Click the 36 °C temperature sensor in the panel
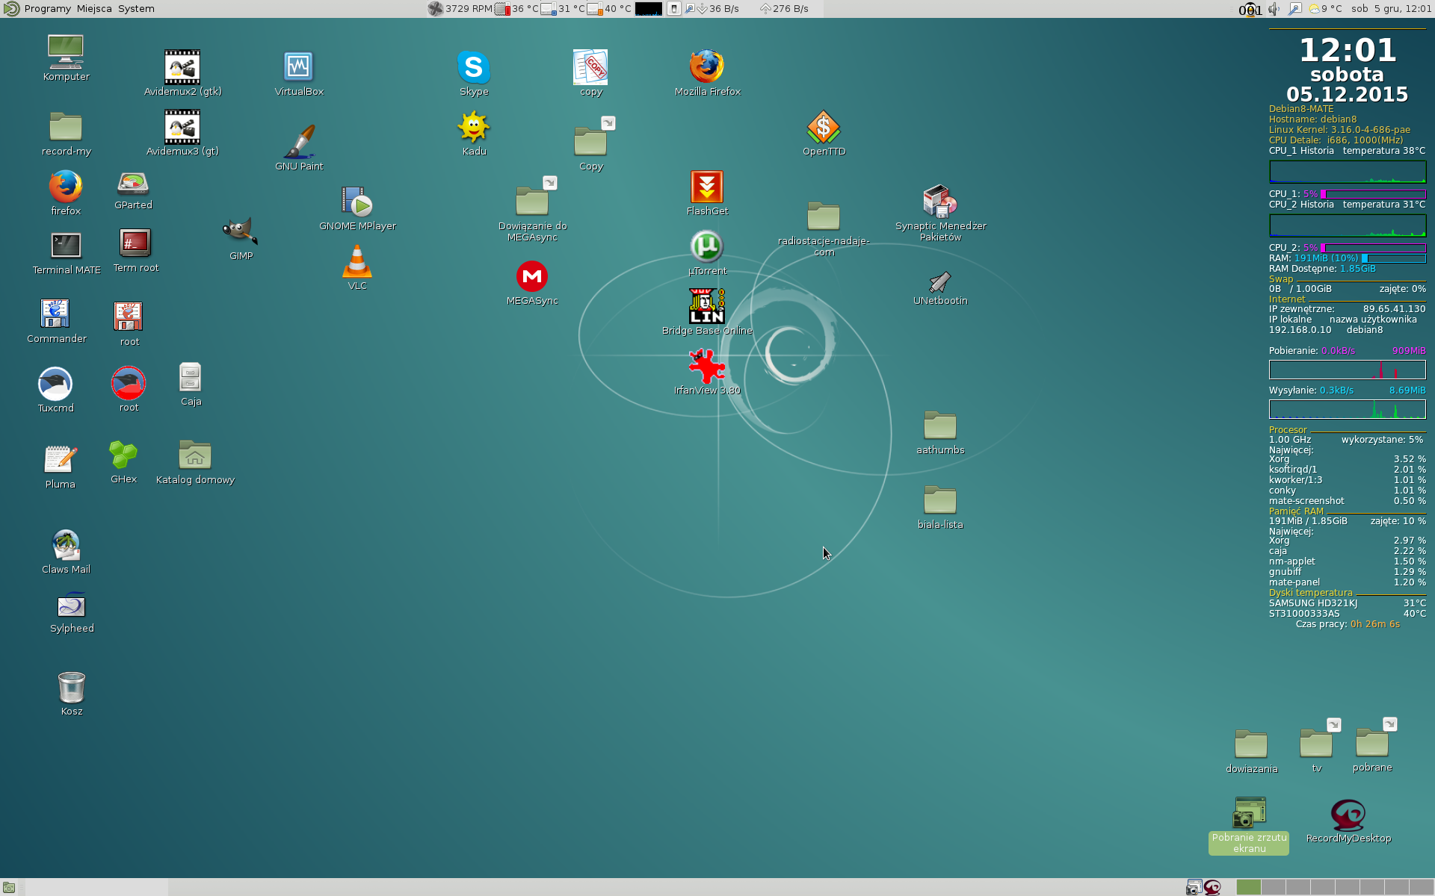Image resolution: width=1435 pixels, height=896 pixels. click(x=517, y=9)
